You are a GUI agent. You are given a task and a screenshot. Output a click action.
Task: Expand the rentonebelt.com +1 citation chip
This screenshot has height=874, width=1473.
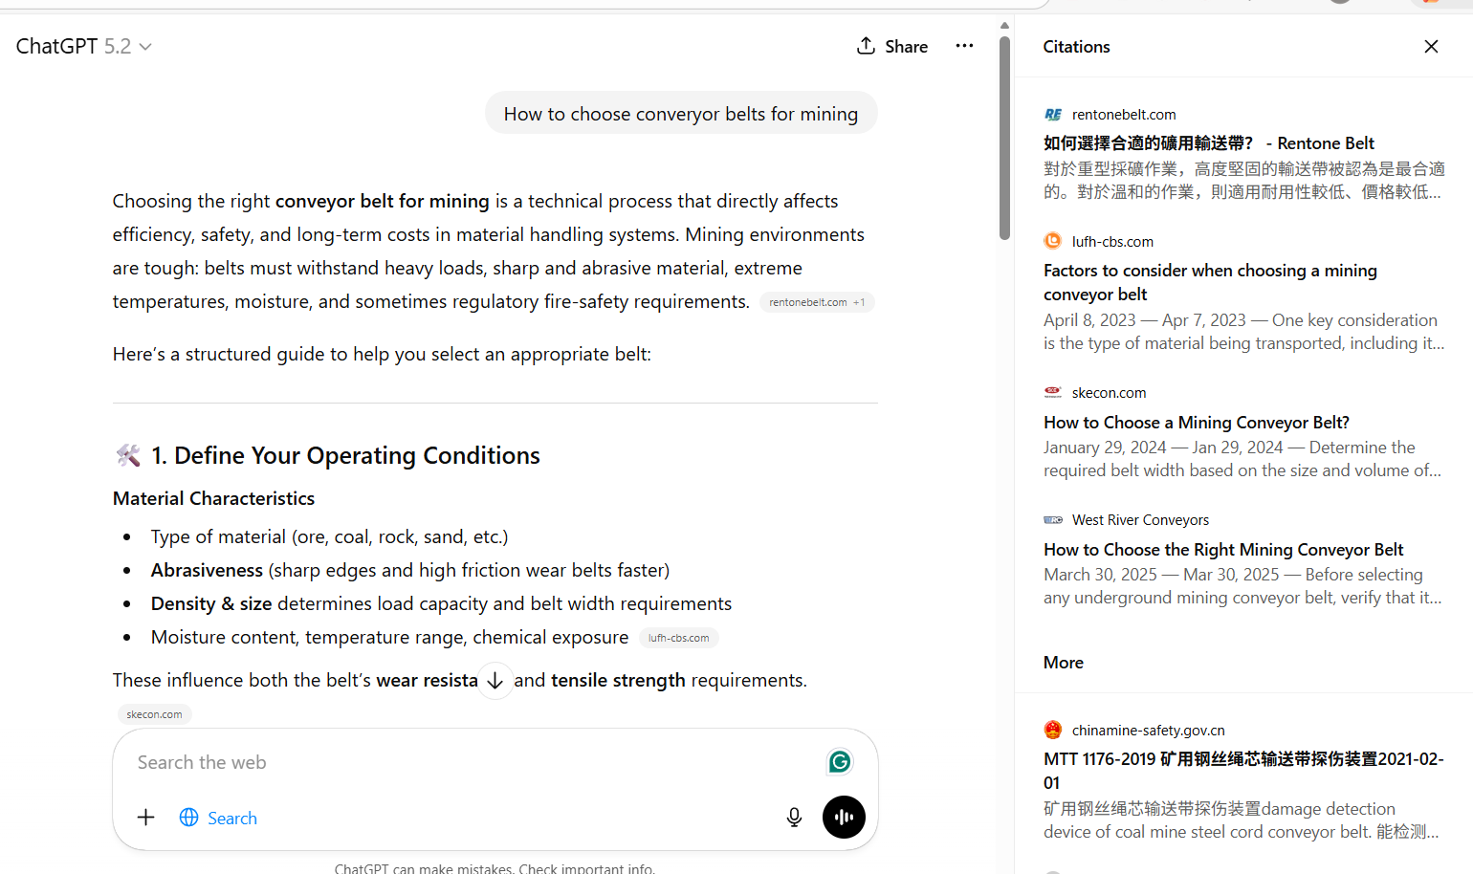817,302
